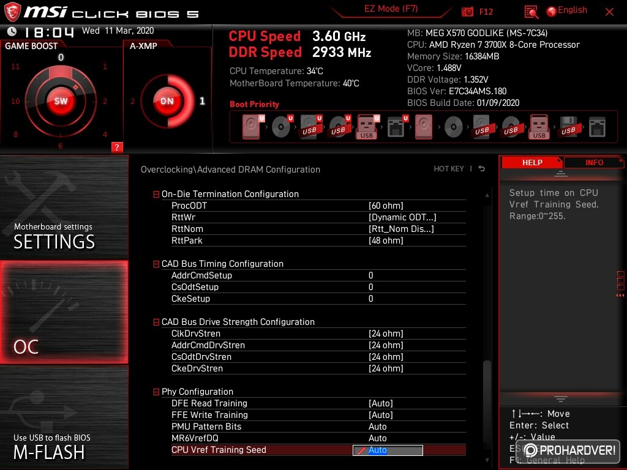Open the HELP tab
Screen dimensions: 627x470
tap(532, 163)
